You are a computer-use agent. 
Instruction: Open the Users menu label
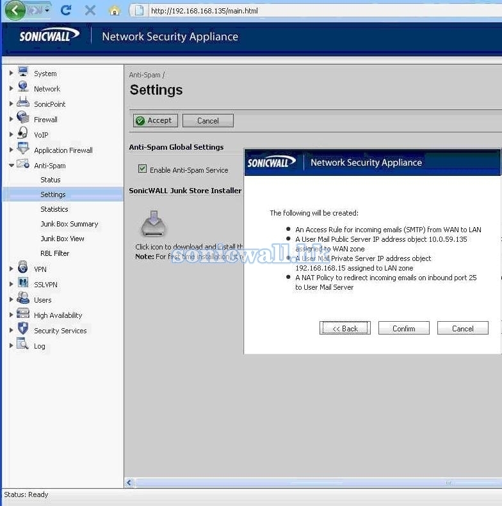43,300
